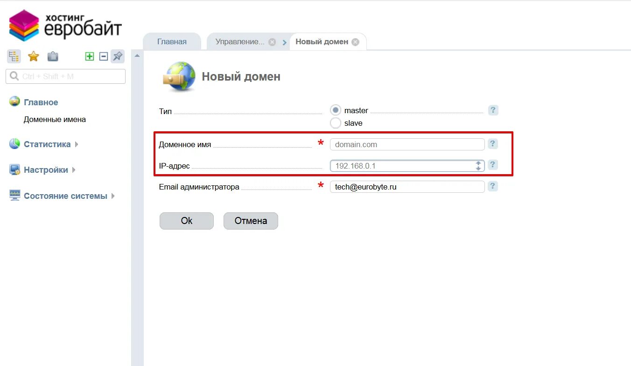Open help hint for IP-адрес field

pyautogui.click(x=493, y=165)
